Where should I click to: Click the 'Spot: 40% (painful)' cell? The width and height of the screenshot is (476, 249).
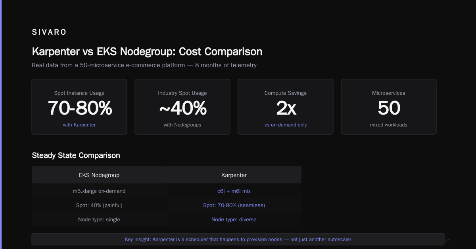pyautogui.click(x=99, y=205)
